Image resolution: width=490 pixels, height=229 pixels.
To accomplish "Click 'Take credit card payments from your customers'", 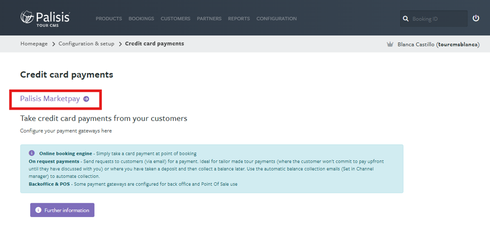I will (x=103, y=118).
